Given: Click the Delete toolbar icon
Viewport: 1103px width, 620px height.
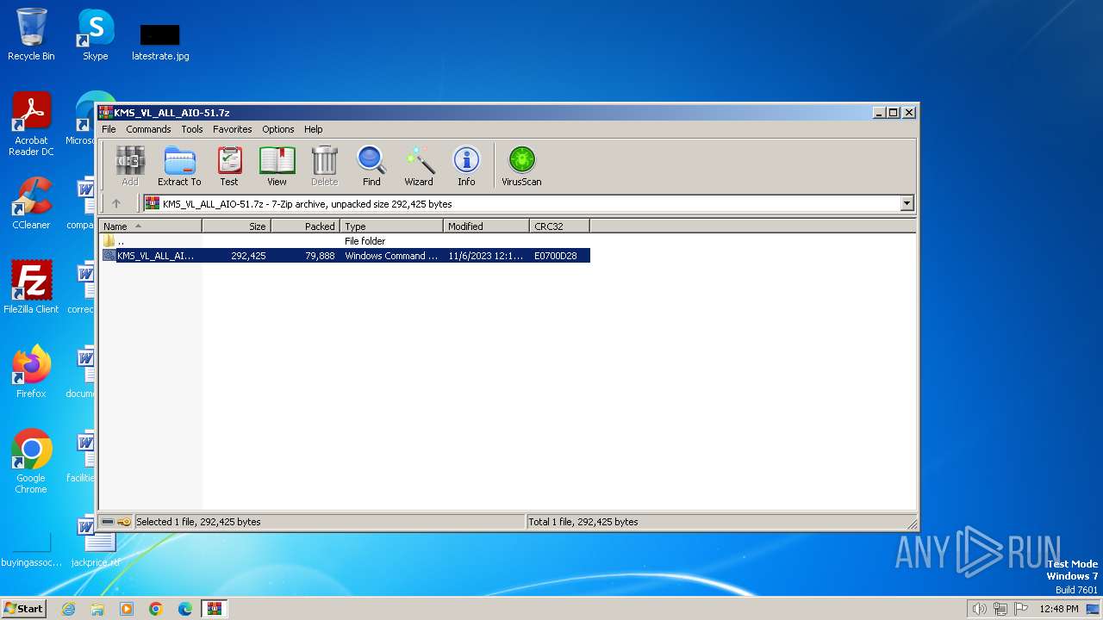Looking at the screenshot, I should (x=324, y=166).
